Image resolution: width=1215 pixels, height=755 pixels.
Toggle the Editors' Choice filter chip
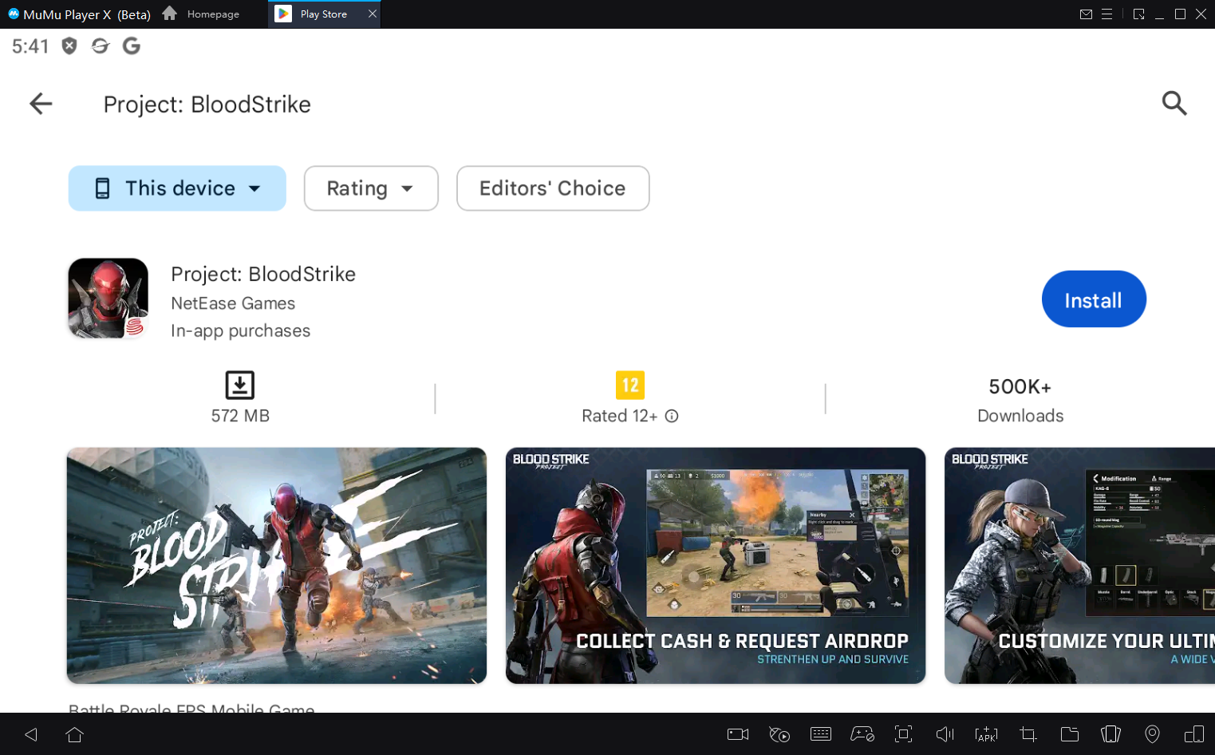(x=552, y=188)
